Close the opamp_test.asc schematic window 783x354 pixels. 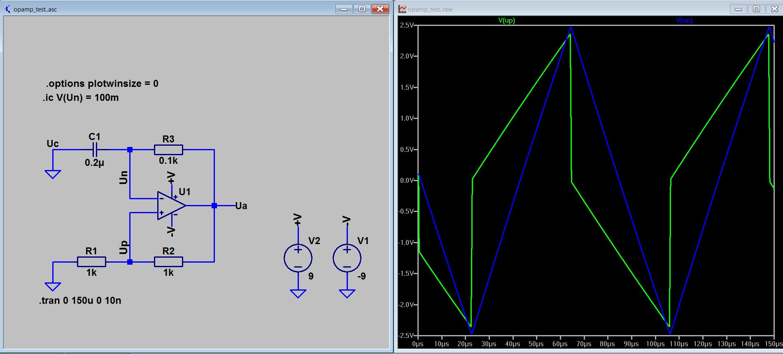pos(380,9)
